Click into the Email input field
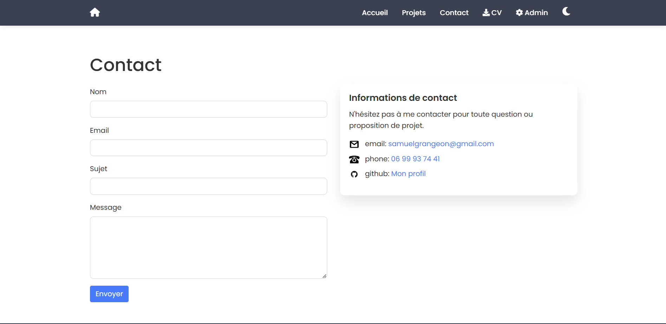Viewport: 666px width, 324px height. point(208,148)
